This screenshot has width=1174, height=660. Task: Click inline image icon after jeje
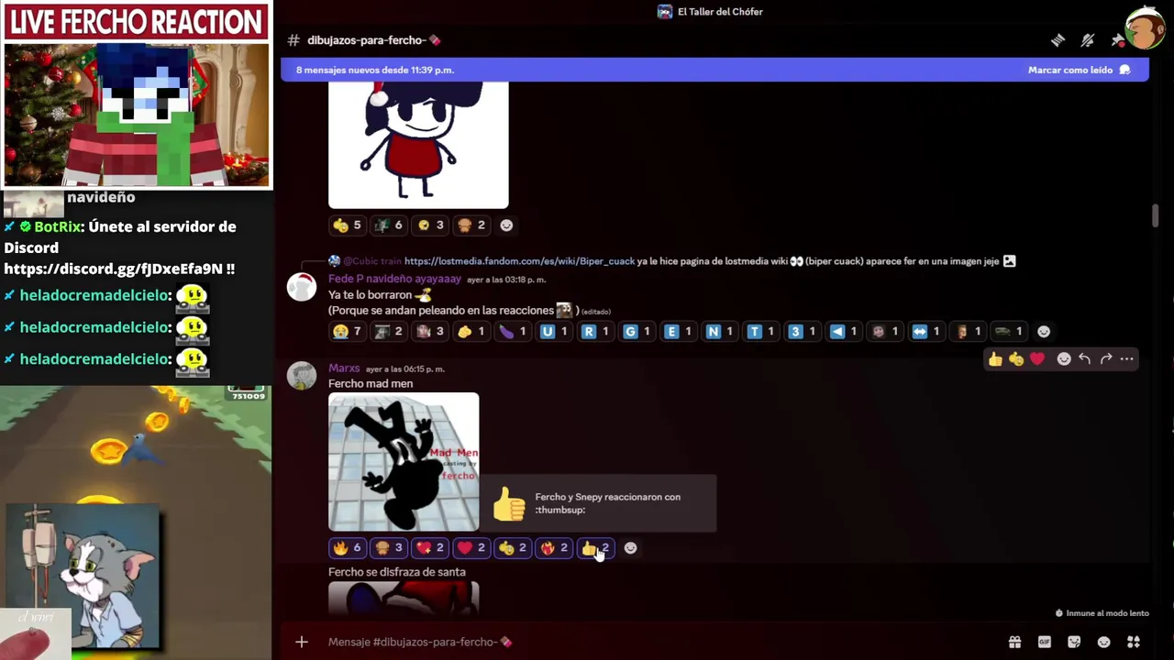point(1009,261)
